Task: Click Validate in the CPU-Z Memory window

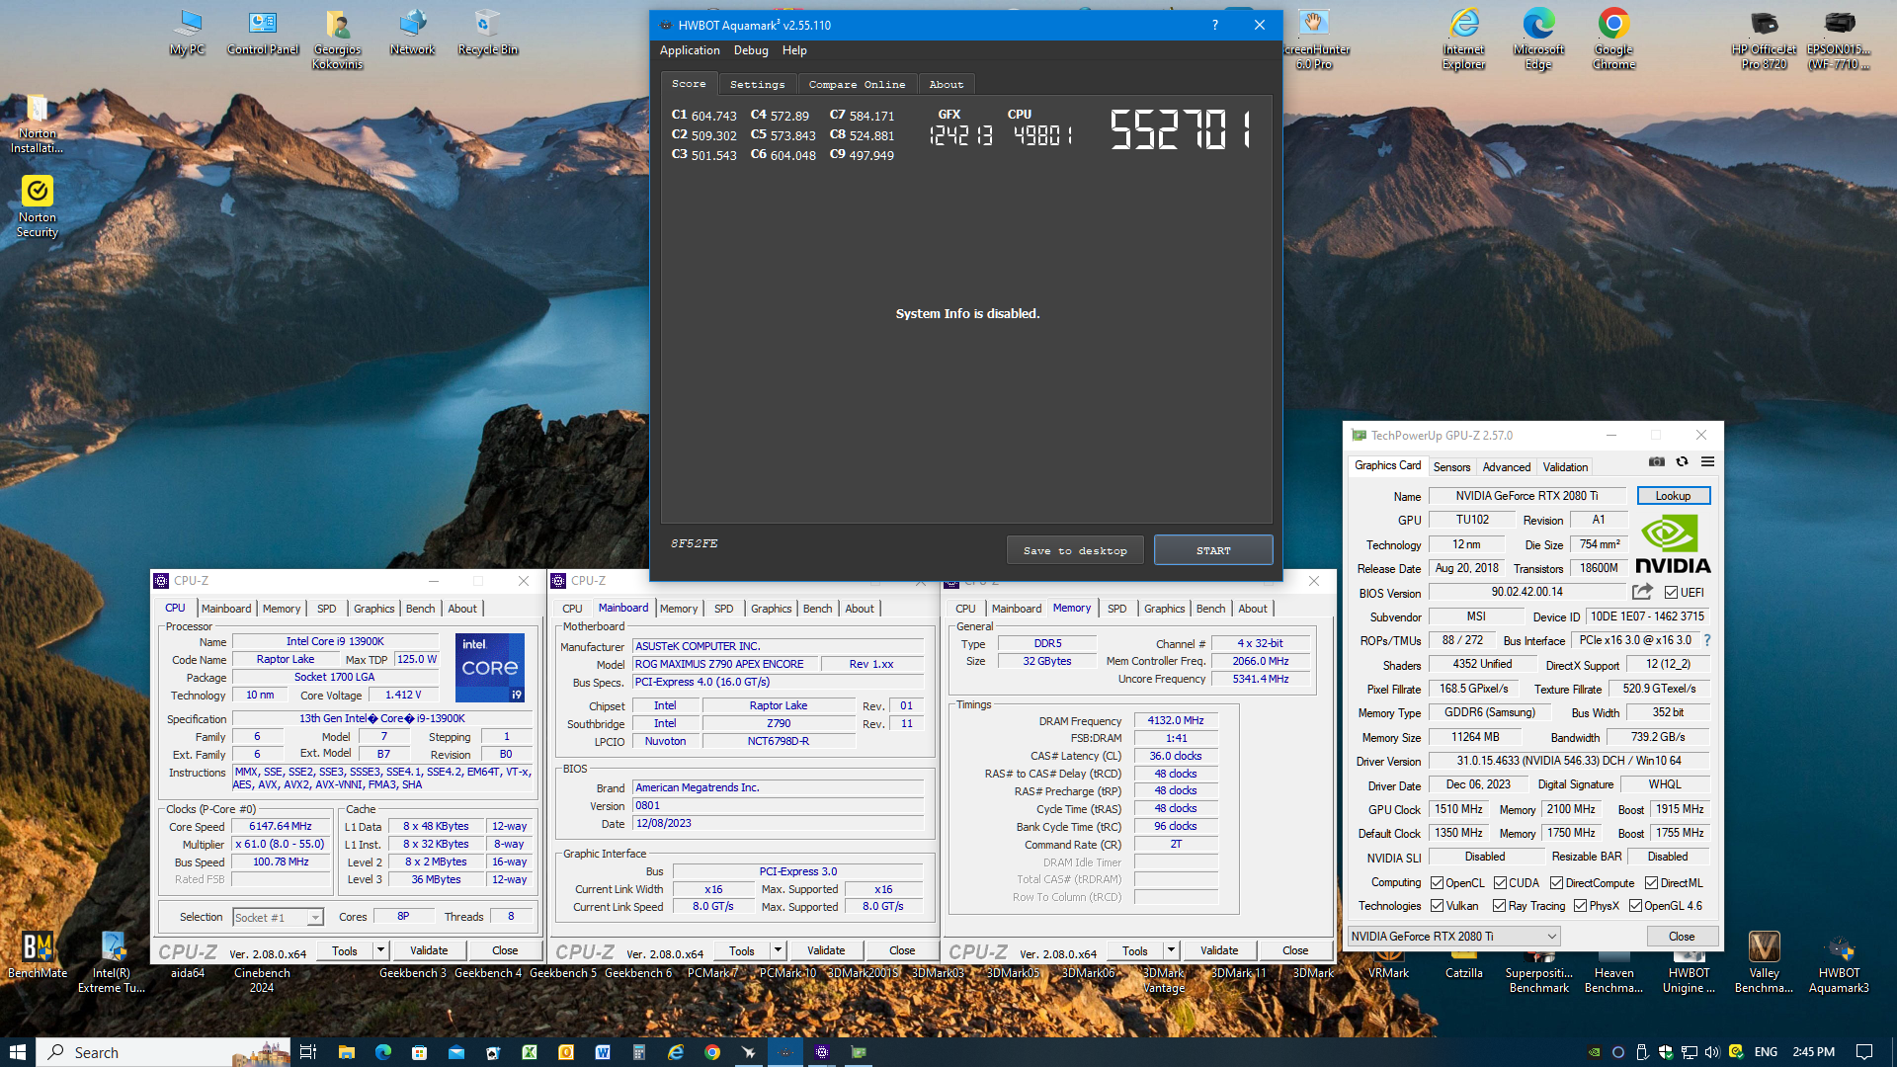Action: tap(1219, 951)
